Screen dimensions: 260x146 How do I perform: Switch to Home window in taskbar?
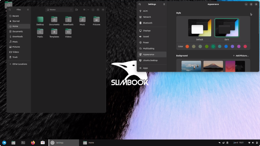click(94, 143)
